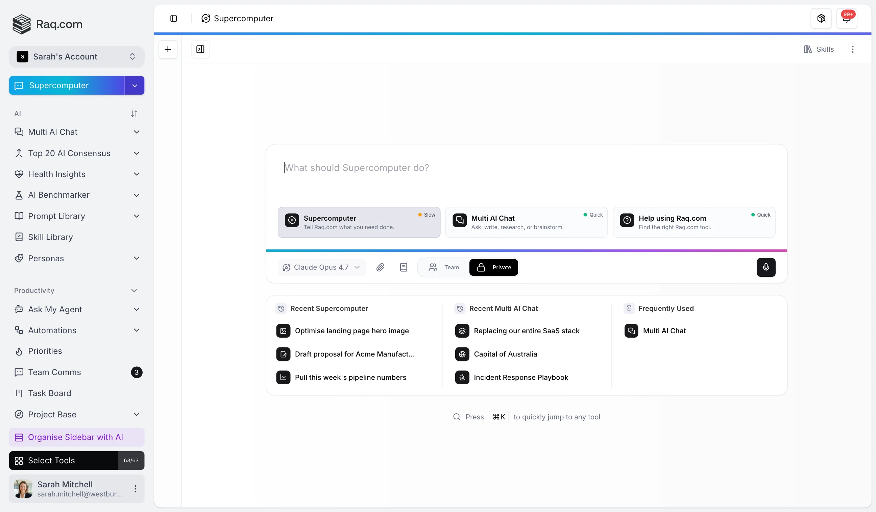Expand the Multi AI Chat chevron
The image size is (876, 512).
pyautogui.click(x=137, y=132)
